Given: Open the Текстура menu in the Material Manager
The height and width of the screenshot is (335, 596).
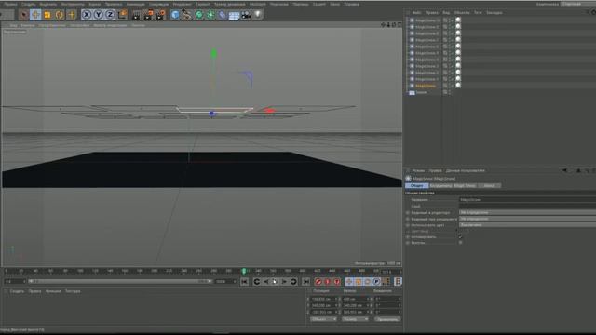Looking at the screenshot, I should tap(73, 291).
